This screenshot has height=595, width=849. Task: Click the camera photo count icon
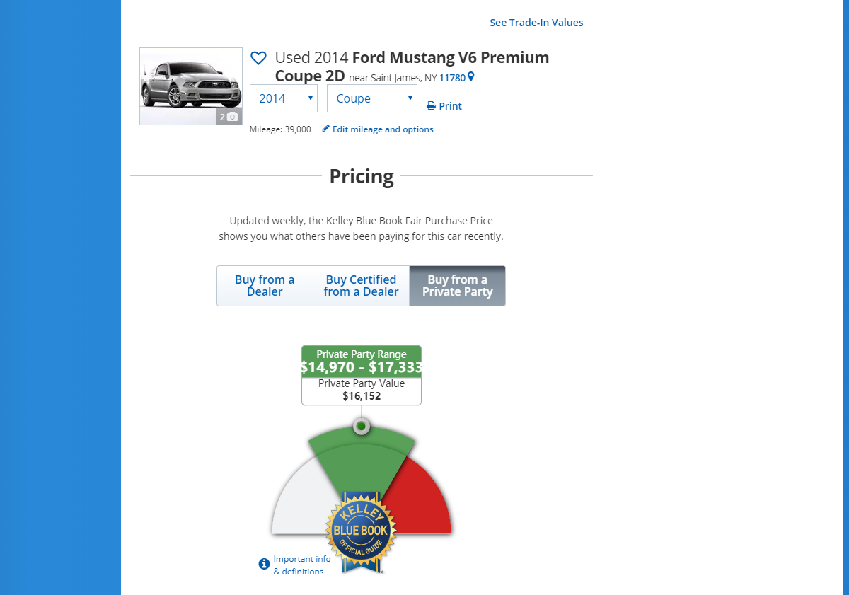coord(232,117)
